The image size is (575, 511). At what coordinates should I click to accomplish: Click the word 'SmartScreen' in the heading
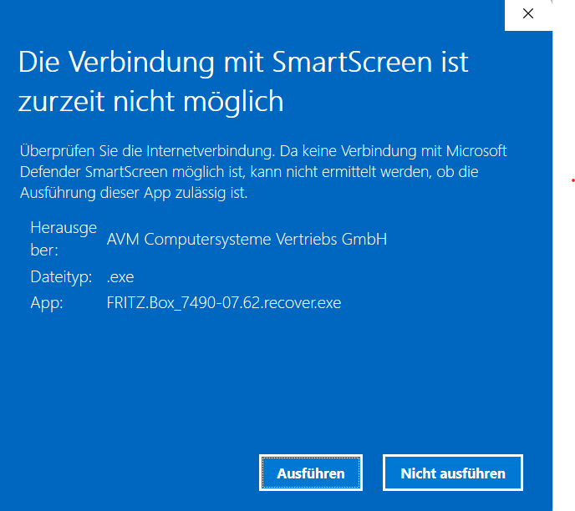352,63
